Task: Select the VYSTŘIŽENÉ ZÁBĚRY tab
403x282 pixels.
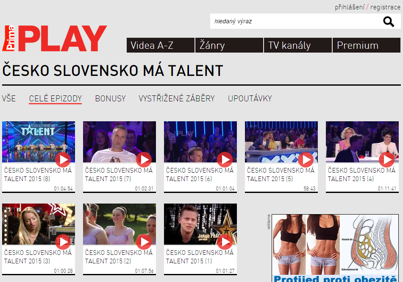Action: click(177, 98)
